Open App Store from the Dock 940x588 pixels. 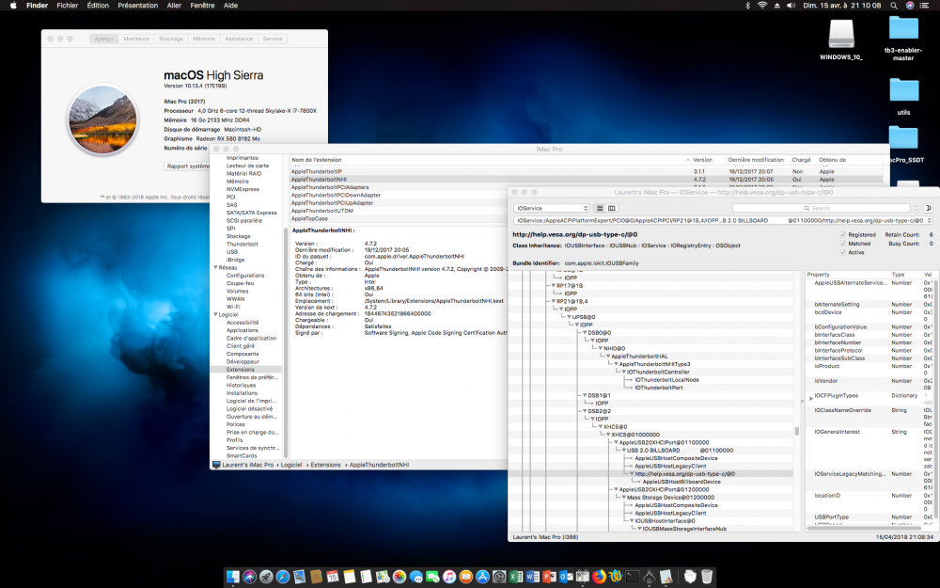[482, 578]
